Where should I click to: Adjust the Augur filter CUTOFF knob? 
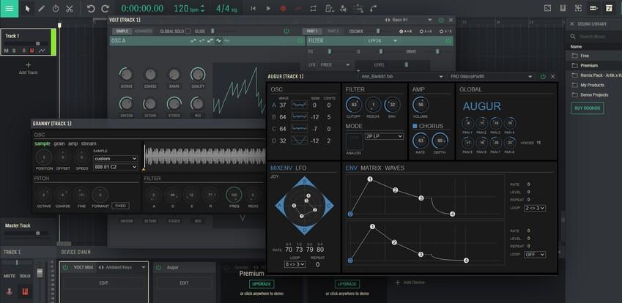coord(353,105)
